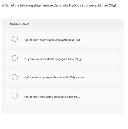Screen dimensions: 128x129
Task: Click 'HO⁻' in the first answer option
Action: (78, 40)
